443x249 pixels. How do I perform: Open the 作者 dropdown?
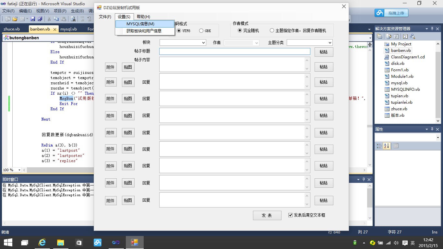click(x=242, y=42)
